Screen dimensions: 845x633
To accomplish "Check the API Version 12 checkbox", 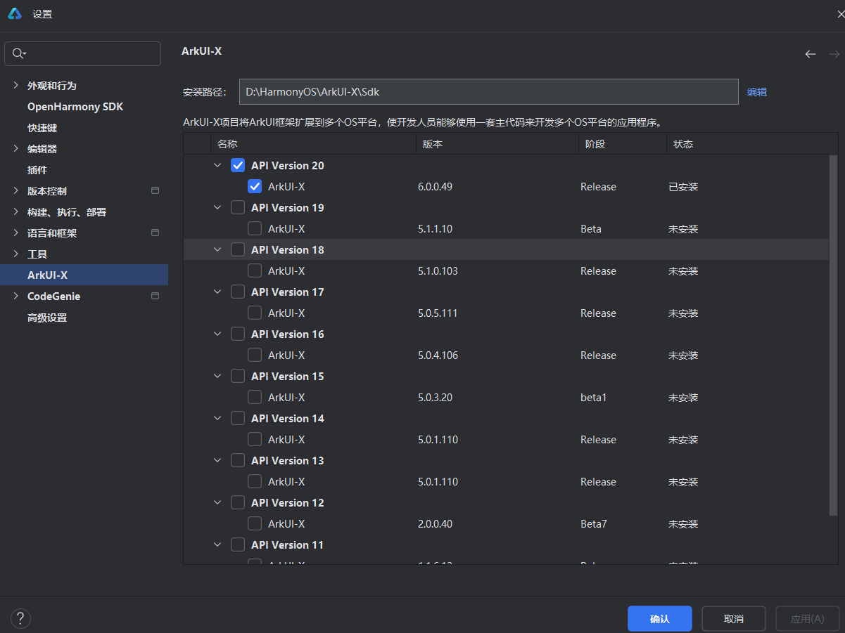I will tap(238, 503).
